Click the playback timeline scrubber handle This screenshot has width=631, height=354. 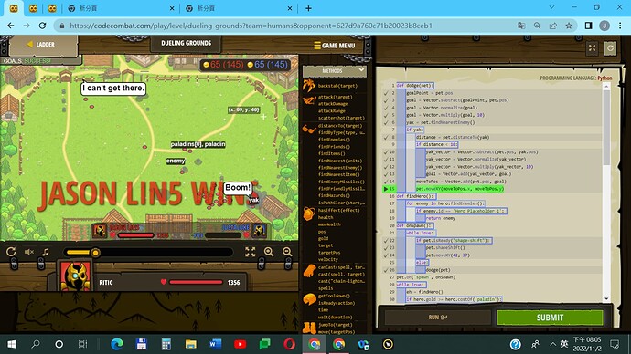click(95, 253)
